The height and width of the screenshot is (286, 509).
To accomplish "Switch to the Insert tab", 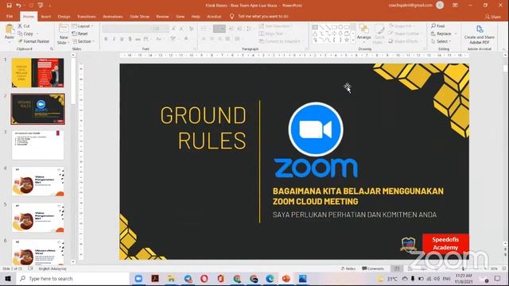I will pyautogui.click(x=46, y=17).
